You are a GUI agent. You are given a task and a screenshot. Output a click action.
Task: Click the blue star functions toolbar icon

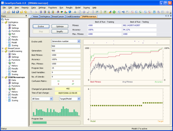[75, 12]
